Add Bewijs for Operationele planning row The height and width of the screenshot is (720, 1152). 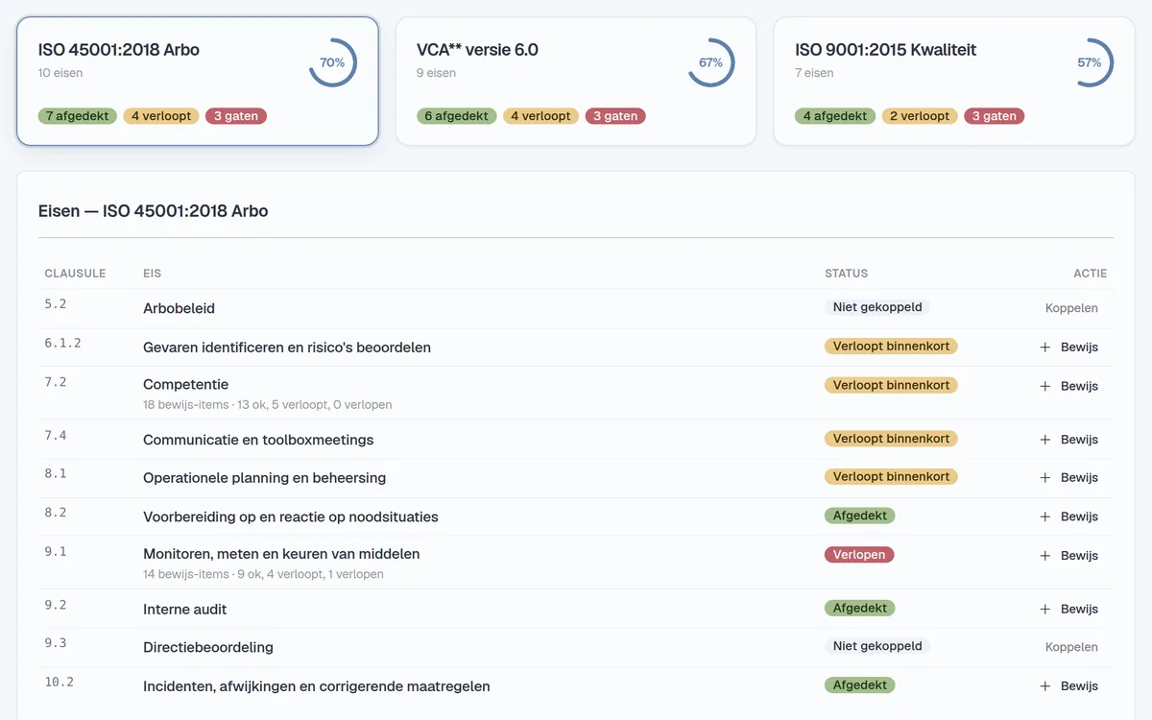click(x=1069, y=478)
